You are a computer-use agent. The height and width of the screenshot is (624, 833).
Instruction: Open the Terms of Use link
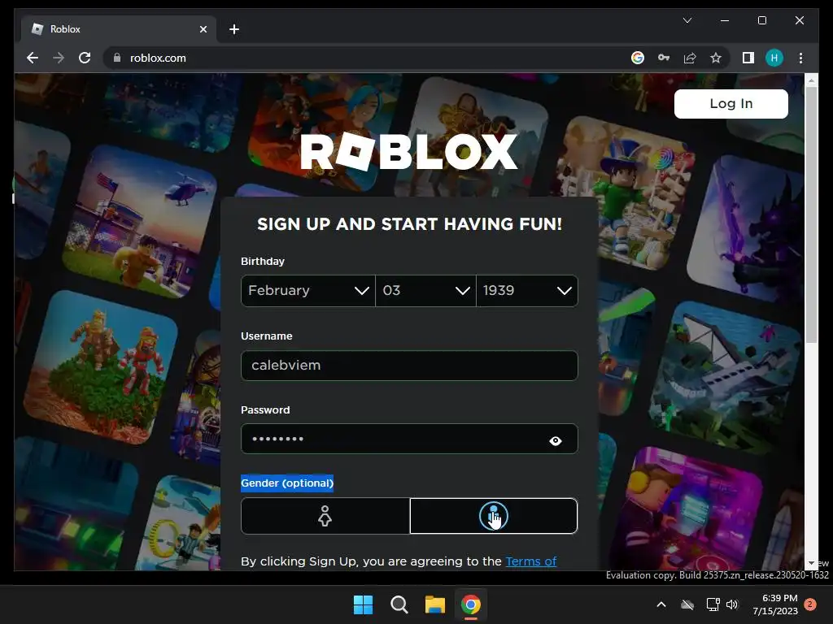(530, 561)
